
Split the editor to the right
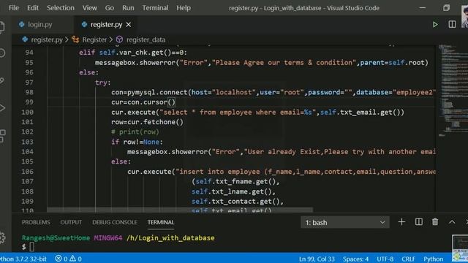[452, 24]
